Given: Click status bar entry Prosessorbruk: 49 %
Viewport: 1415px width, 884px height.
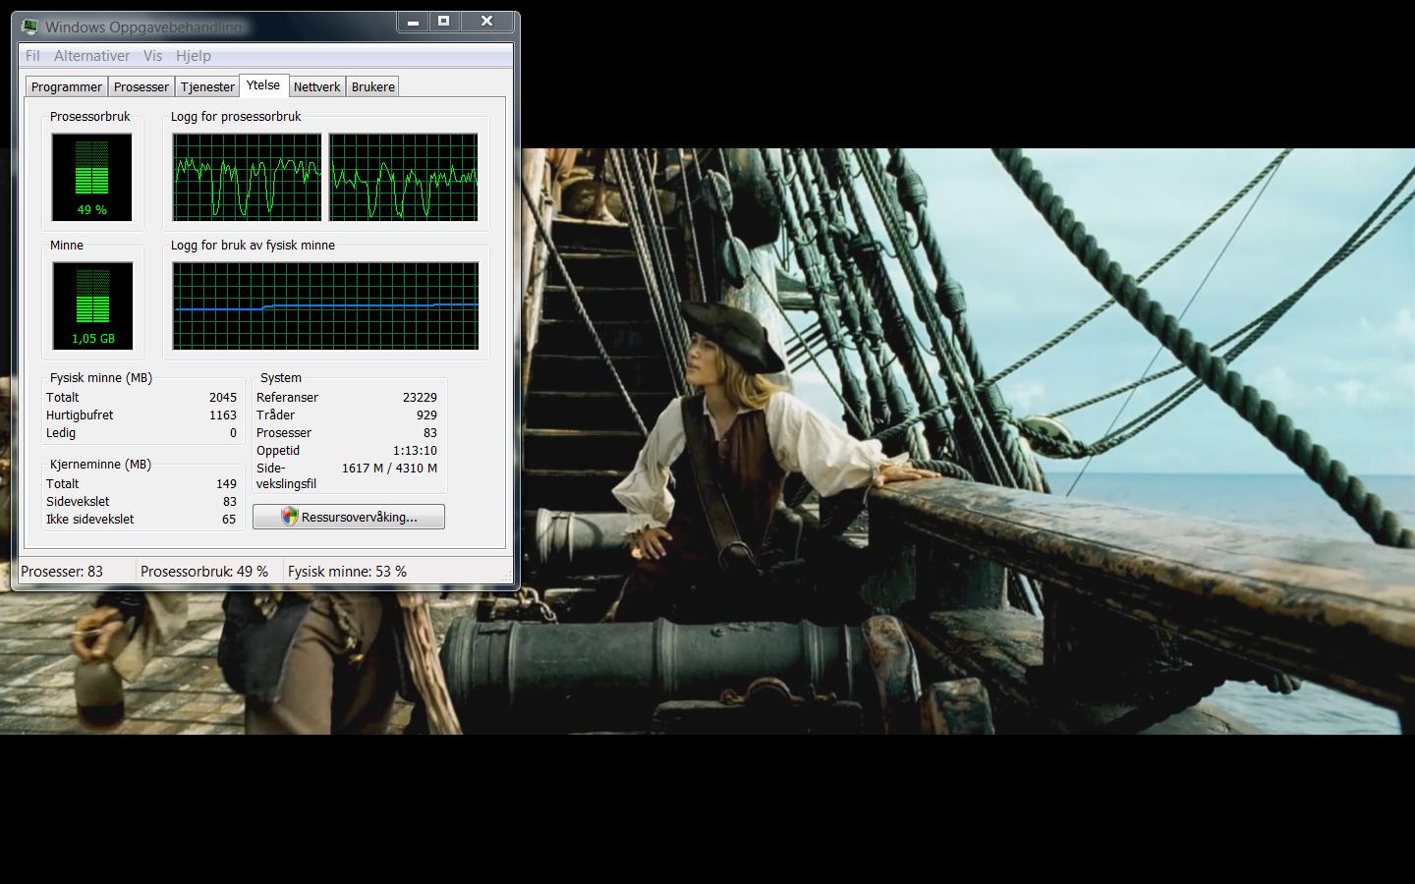Looking at the screenshot, I should (204, 572).
